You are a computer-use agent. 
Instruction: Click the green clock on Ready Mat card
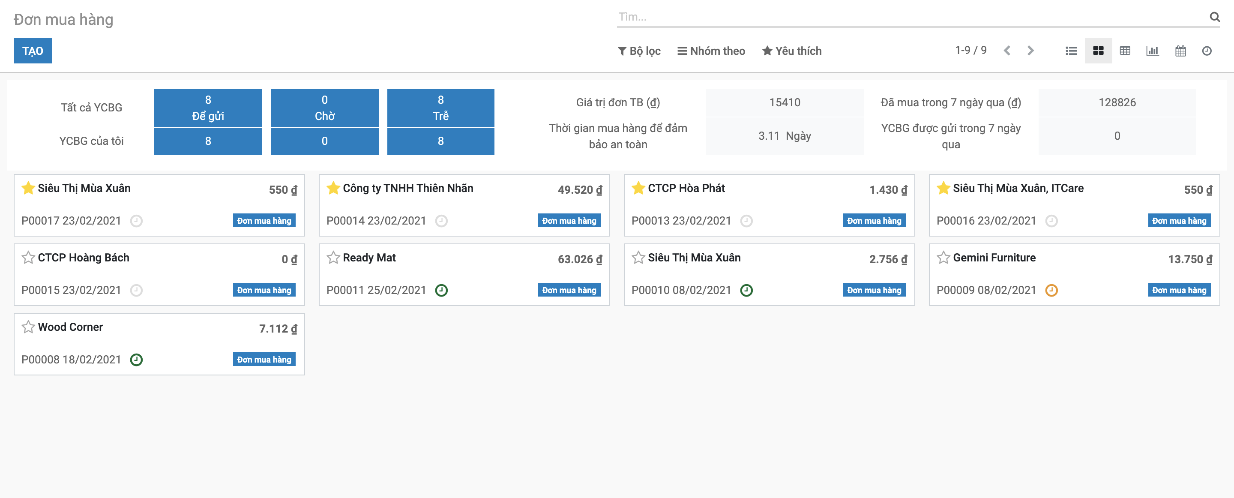click(442, 290)
